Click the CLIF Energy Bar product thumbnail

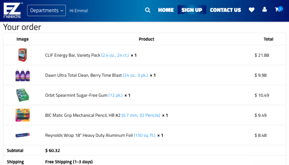[22, 55]
